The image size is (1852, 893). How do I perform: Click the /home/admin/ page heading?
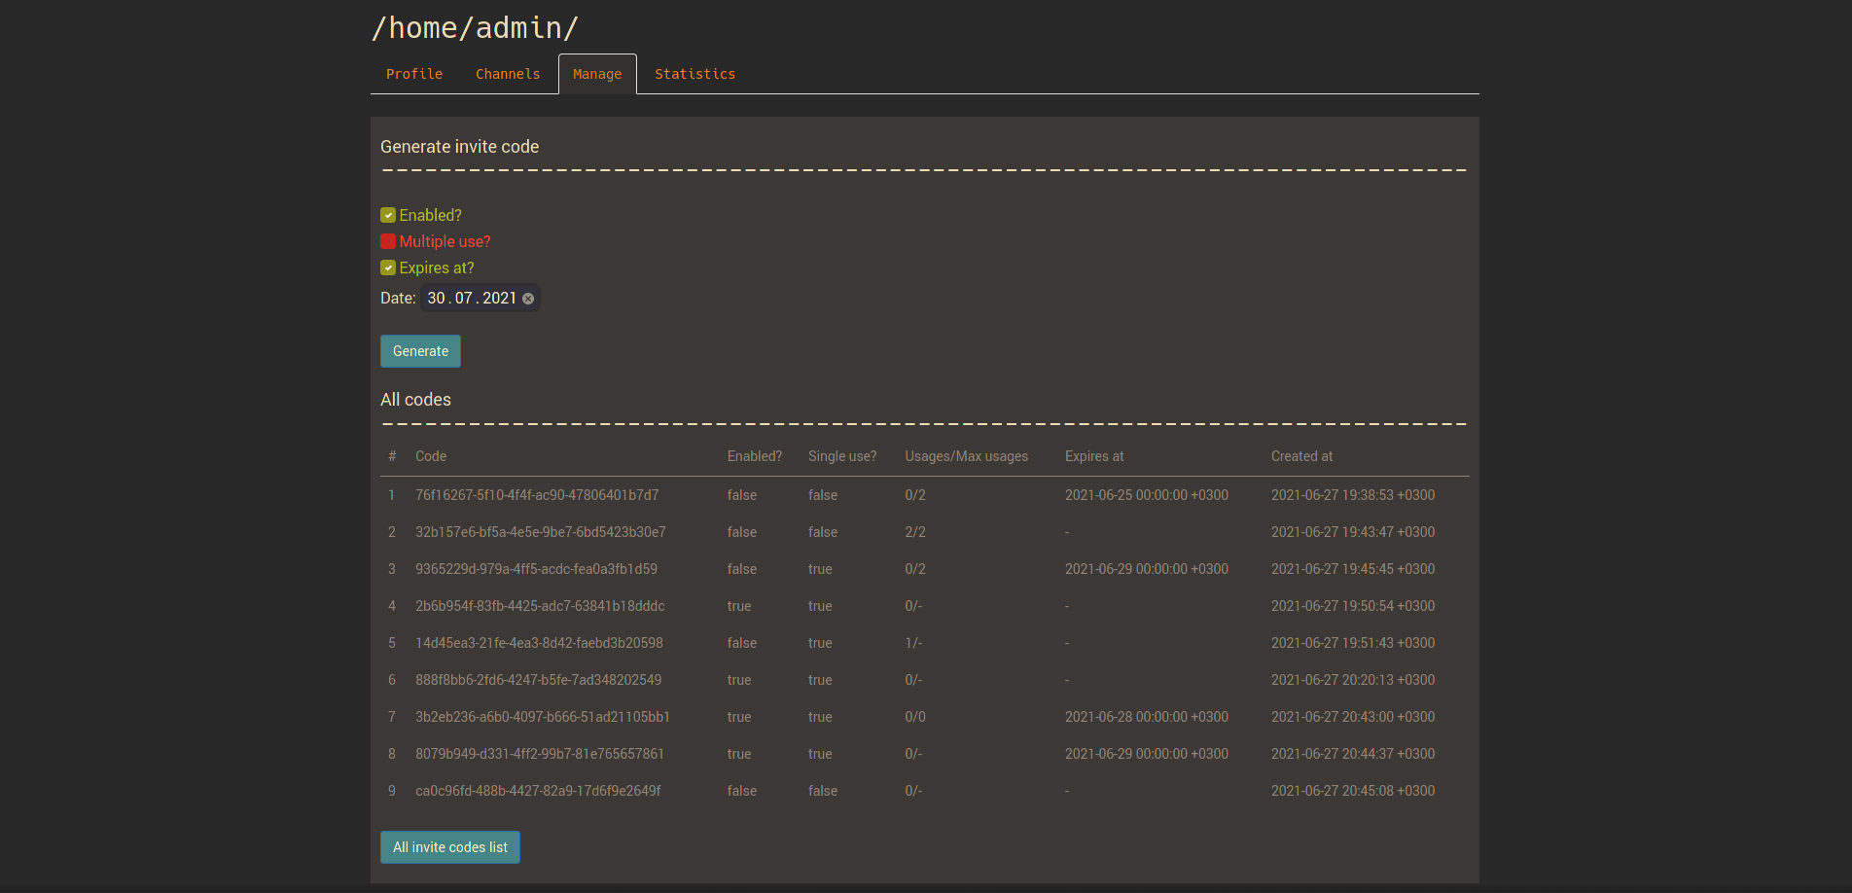475,28
